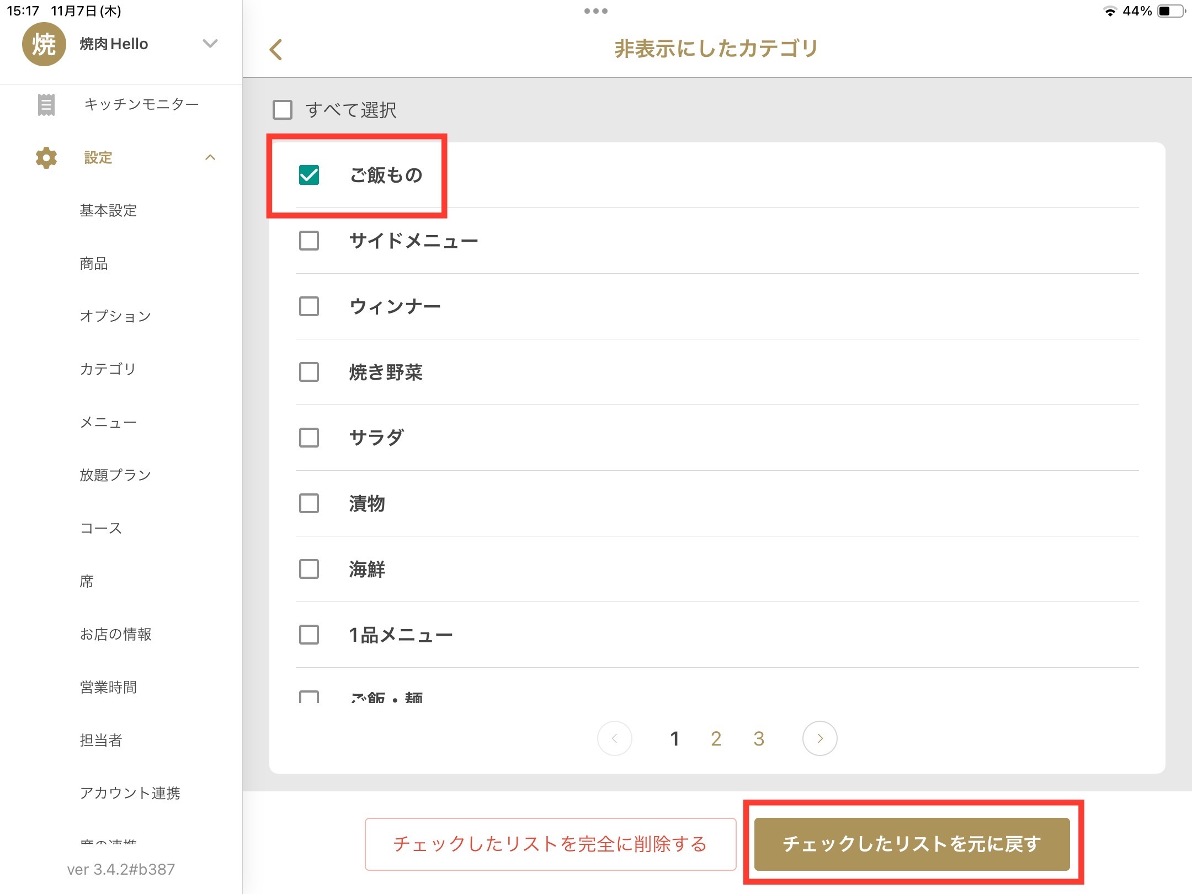Check the サラダ checkbox
Image resolution: width=1192 pixels, height=894 pixels.
(x=309, y=438)
